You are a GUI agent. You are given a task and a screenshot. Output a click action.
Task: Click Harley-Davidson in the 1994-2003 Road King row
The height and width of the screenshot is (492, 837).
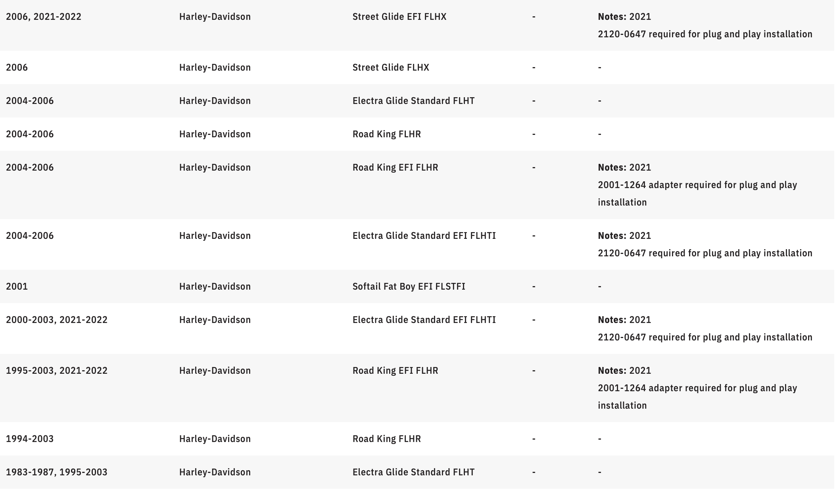pyautogui.click(x=215, y=439)
